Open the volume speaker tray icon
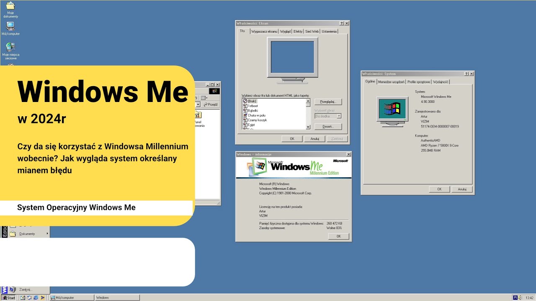Screen dimensions: 536x301 [x=520, y=298]
